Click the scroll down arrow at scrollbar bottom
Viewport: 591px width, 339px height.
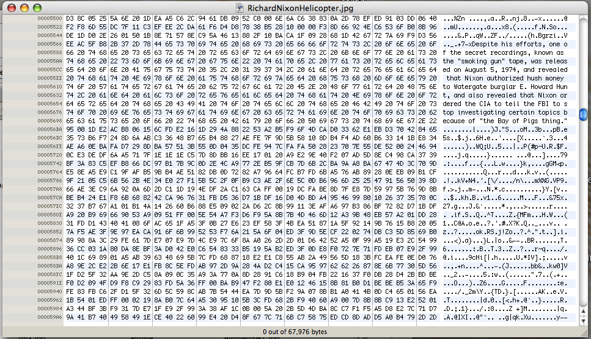click(x=583, y=321)
